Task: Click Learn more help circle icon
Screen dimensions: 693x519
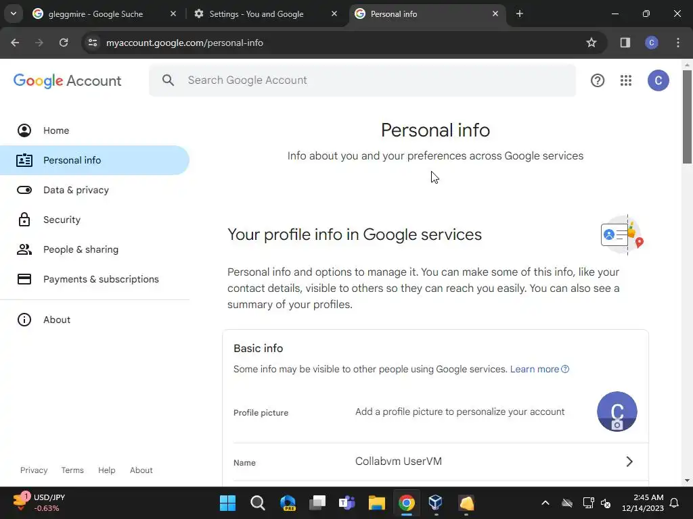Action: click(x=565, y=369)
